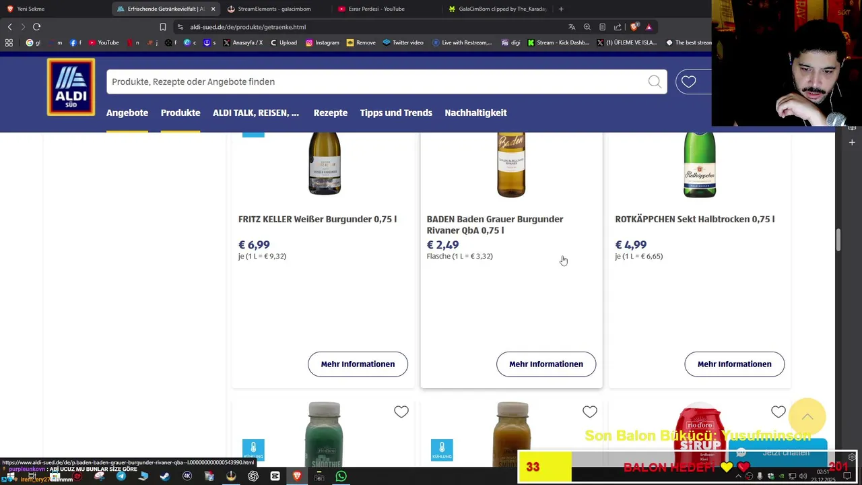The width and height of the screenshot is (862, 485).
Task: Mehr Informationen for Fritz Keller wine
Action: 358,364
